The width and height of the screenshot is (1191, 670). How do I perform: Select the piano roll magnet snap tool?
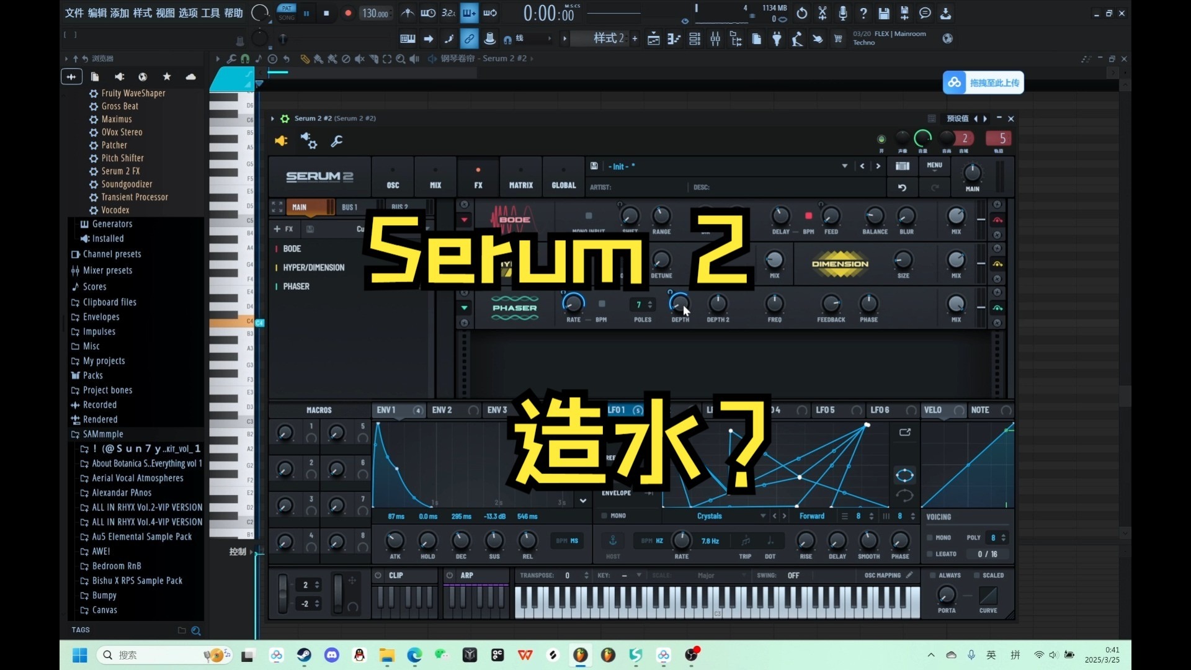[245, 58]
